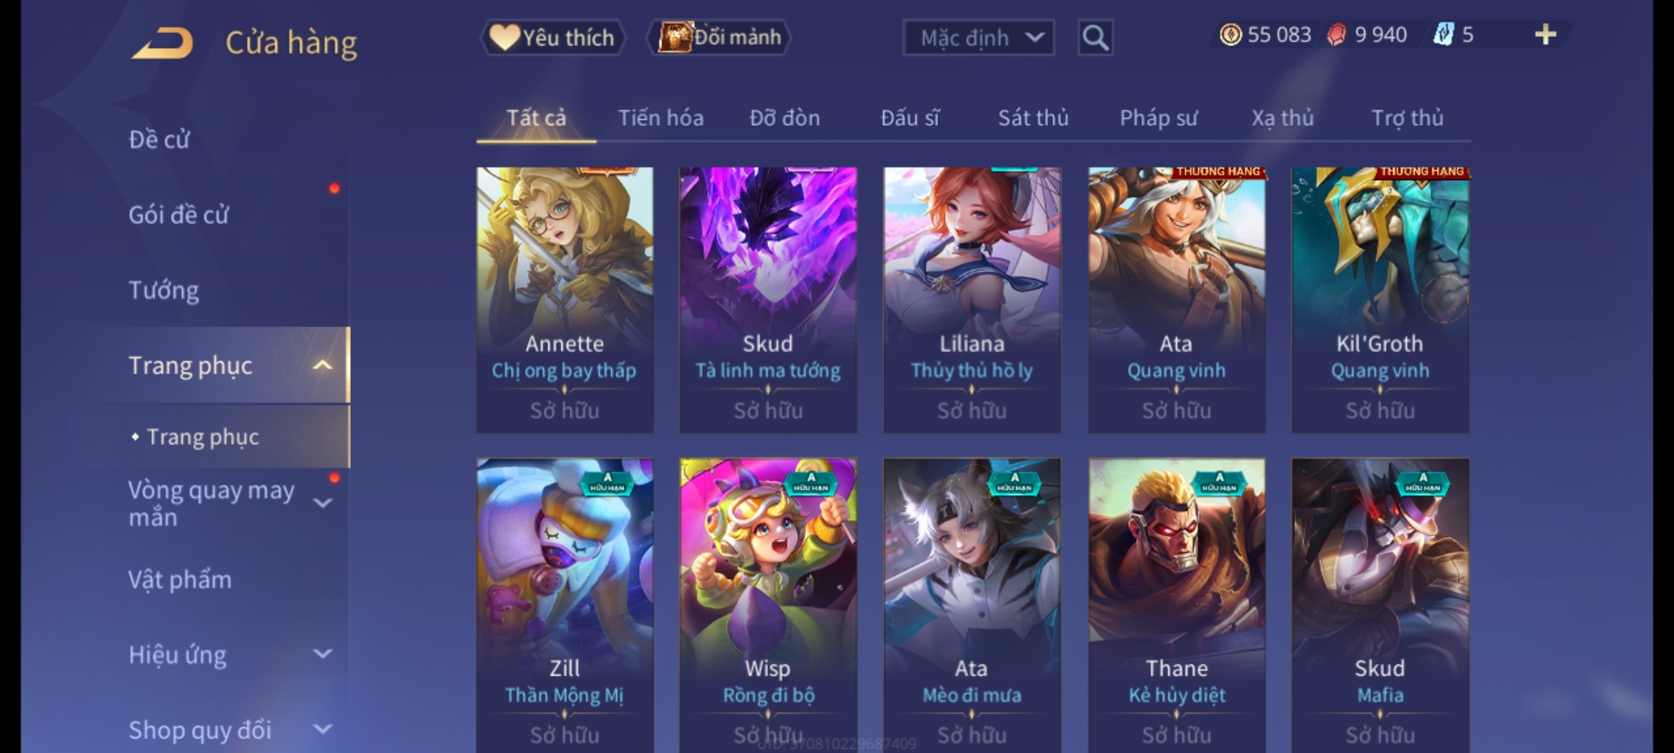Screen dimensions: 1674x753
Task: Open Gói đề cử sidebar entry
Action: click(179, 215)
